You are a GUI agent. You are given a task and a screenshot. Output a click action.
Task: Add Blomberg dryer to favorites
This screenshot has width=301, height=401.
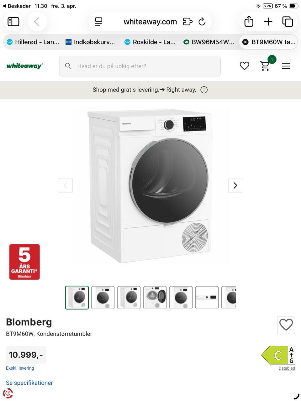pos(286,325)
